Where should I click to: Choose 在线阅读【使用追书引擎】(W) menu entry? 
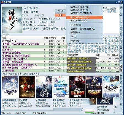click(x=84, y=29)
